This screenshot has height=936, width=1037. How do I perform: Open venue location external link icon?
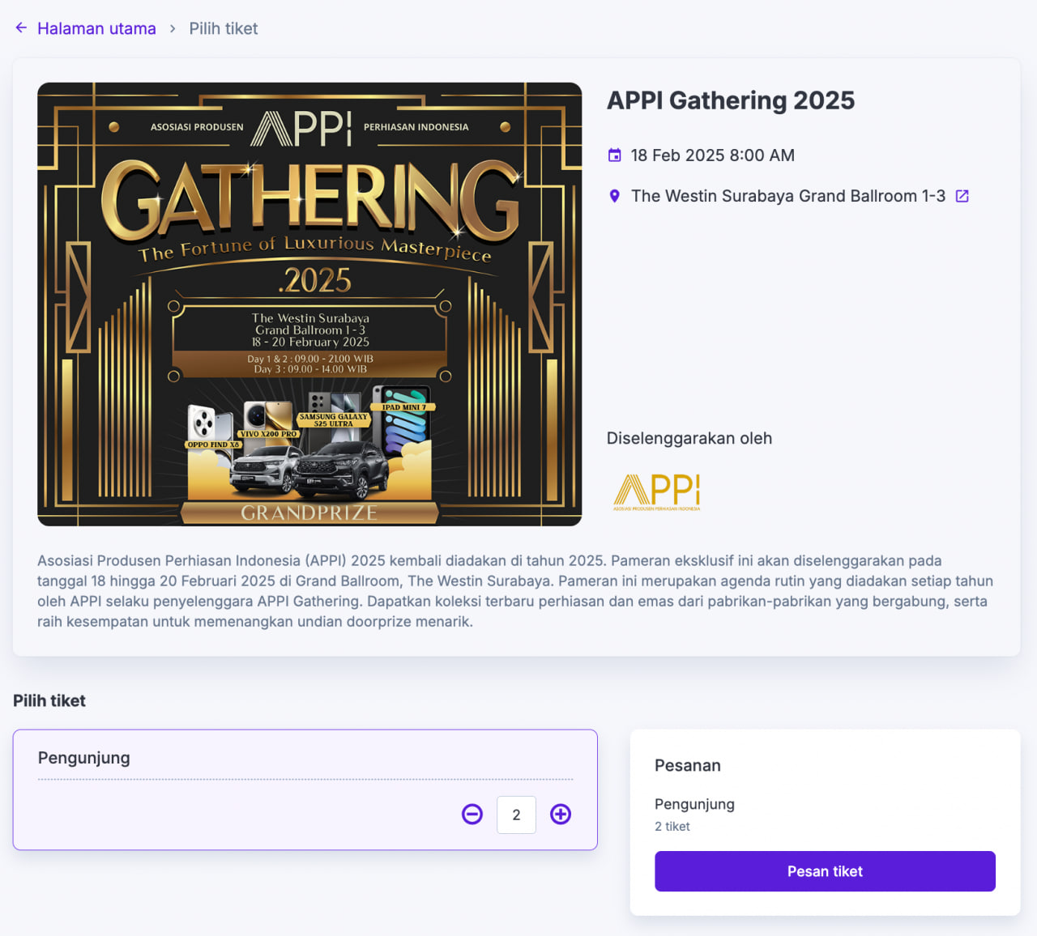[x=962, y=196]
